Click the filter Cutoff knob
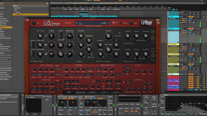The width and height of the screenshot is (207, 116). point(108,36)
